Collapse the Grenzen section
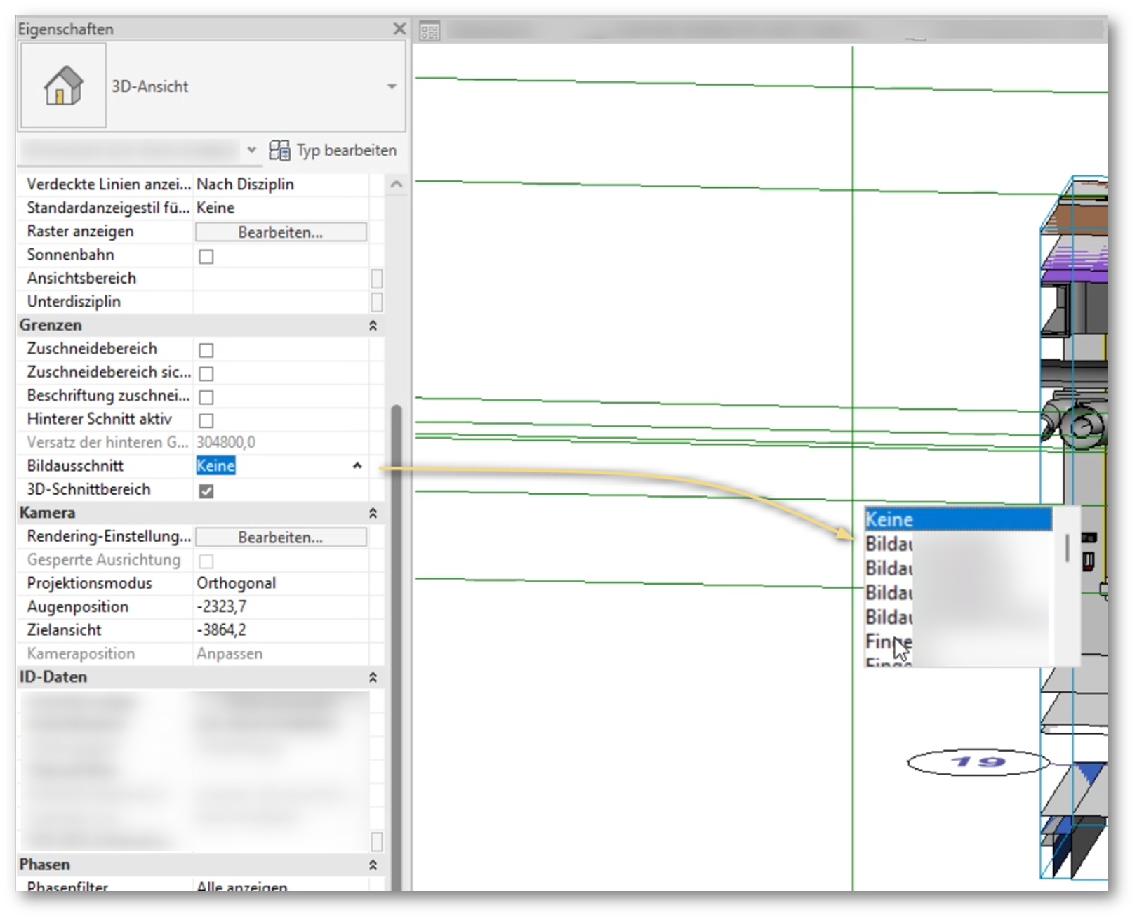 pyautogui.click(x=373, y=326)
